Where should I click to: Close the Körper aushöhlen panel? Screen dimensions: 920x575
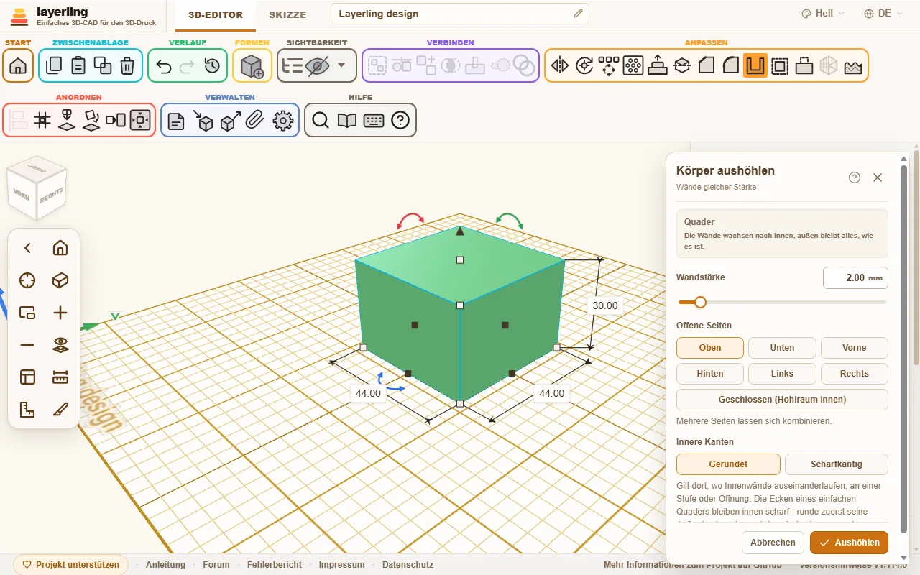click(878, 178)
